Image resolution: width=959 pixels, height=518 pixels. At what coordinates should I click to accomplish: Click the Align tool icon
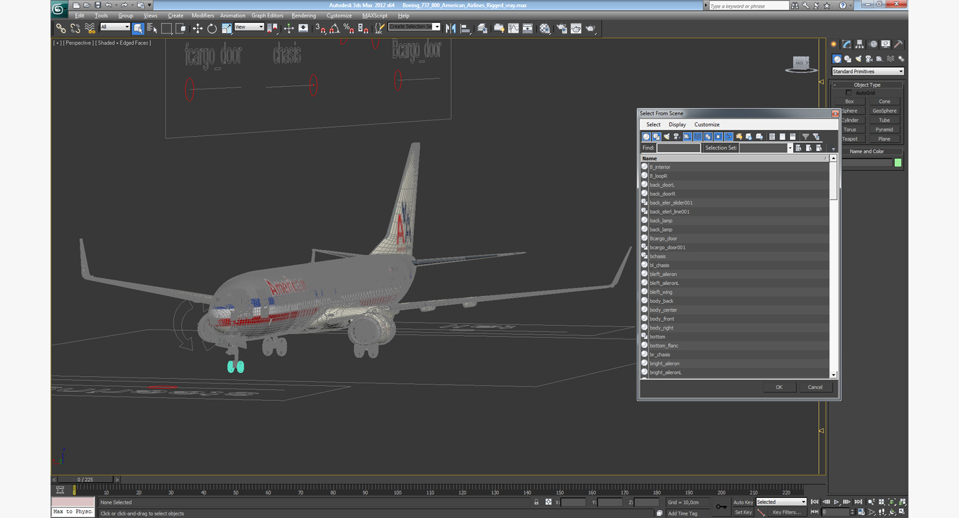(465, 28)
